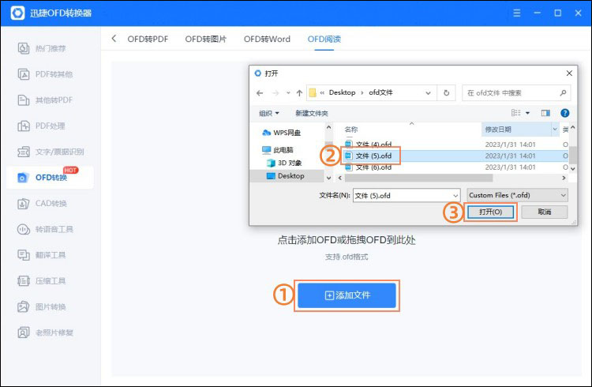Switch to OFD转Word tab
The height and width of the screenshot is (387, 592).
(267, 39)
